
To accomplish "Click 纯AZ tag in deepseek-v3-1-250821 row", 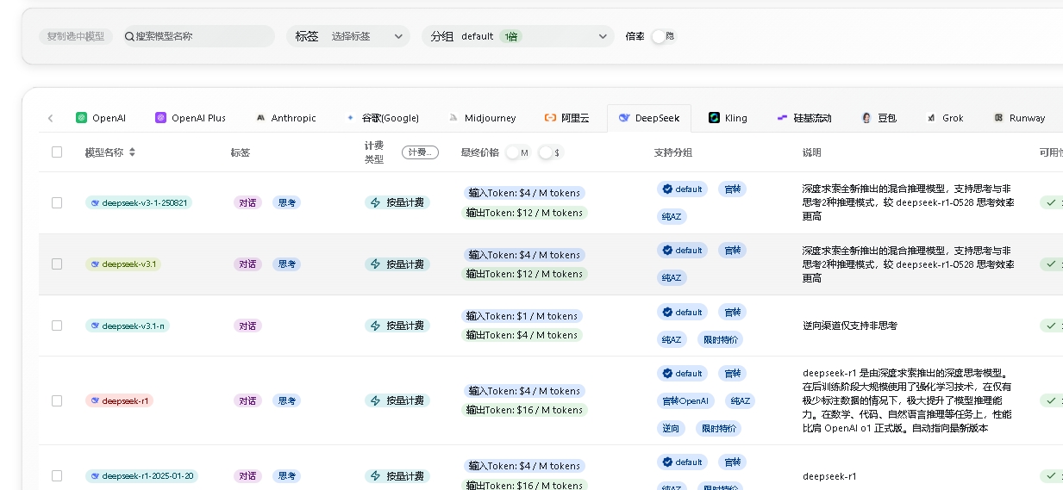I will coord(672,216).
